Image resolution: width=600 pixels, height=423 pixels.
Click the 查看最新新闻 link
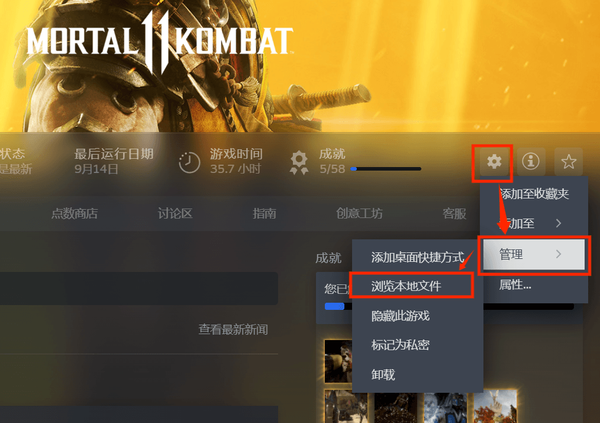pyautogui.click(x=233, y=329)
